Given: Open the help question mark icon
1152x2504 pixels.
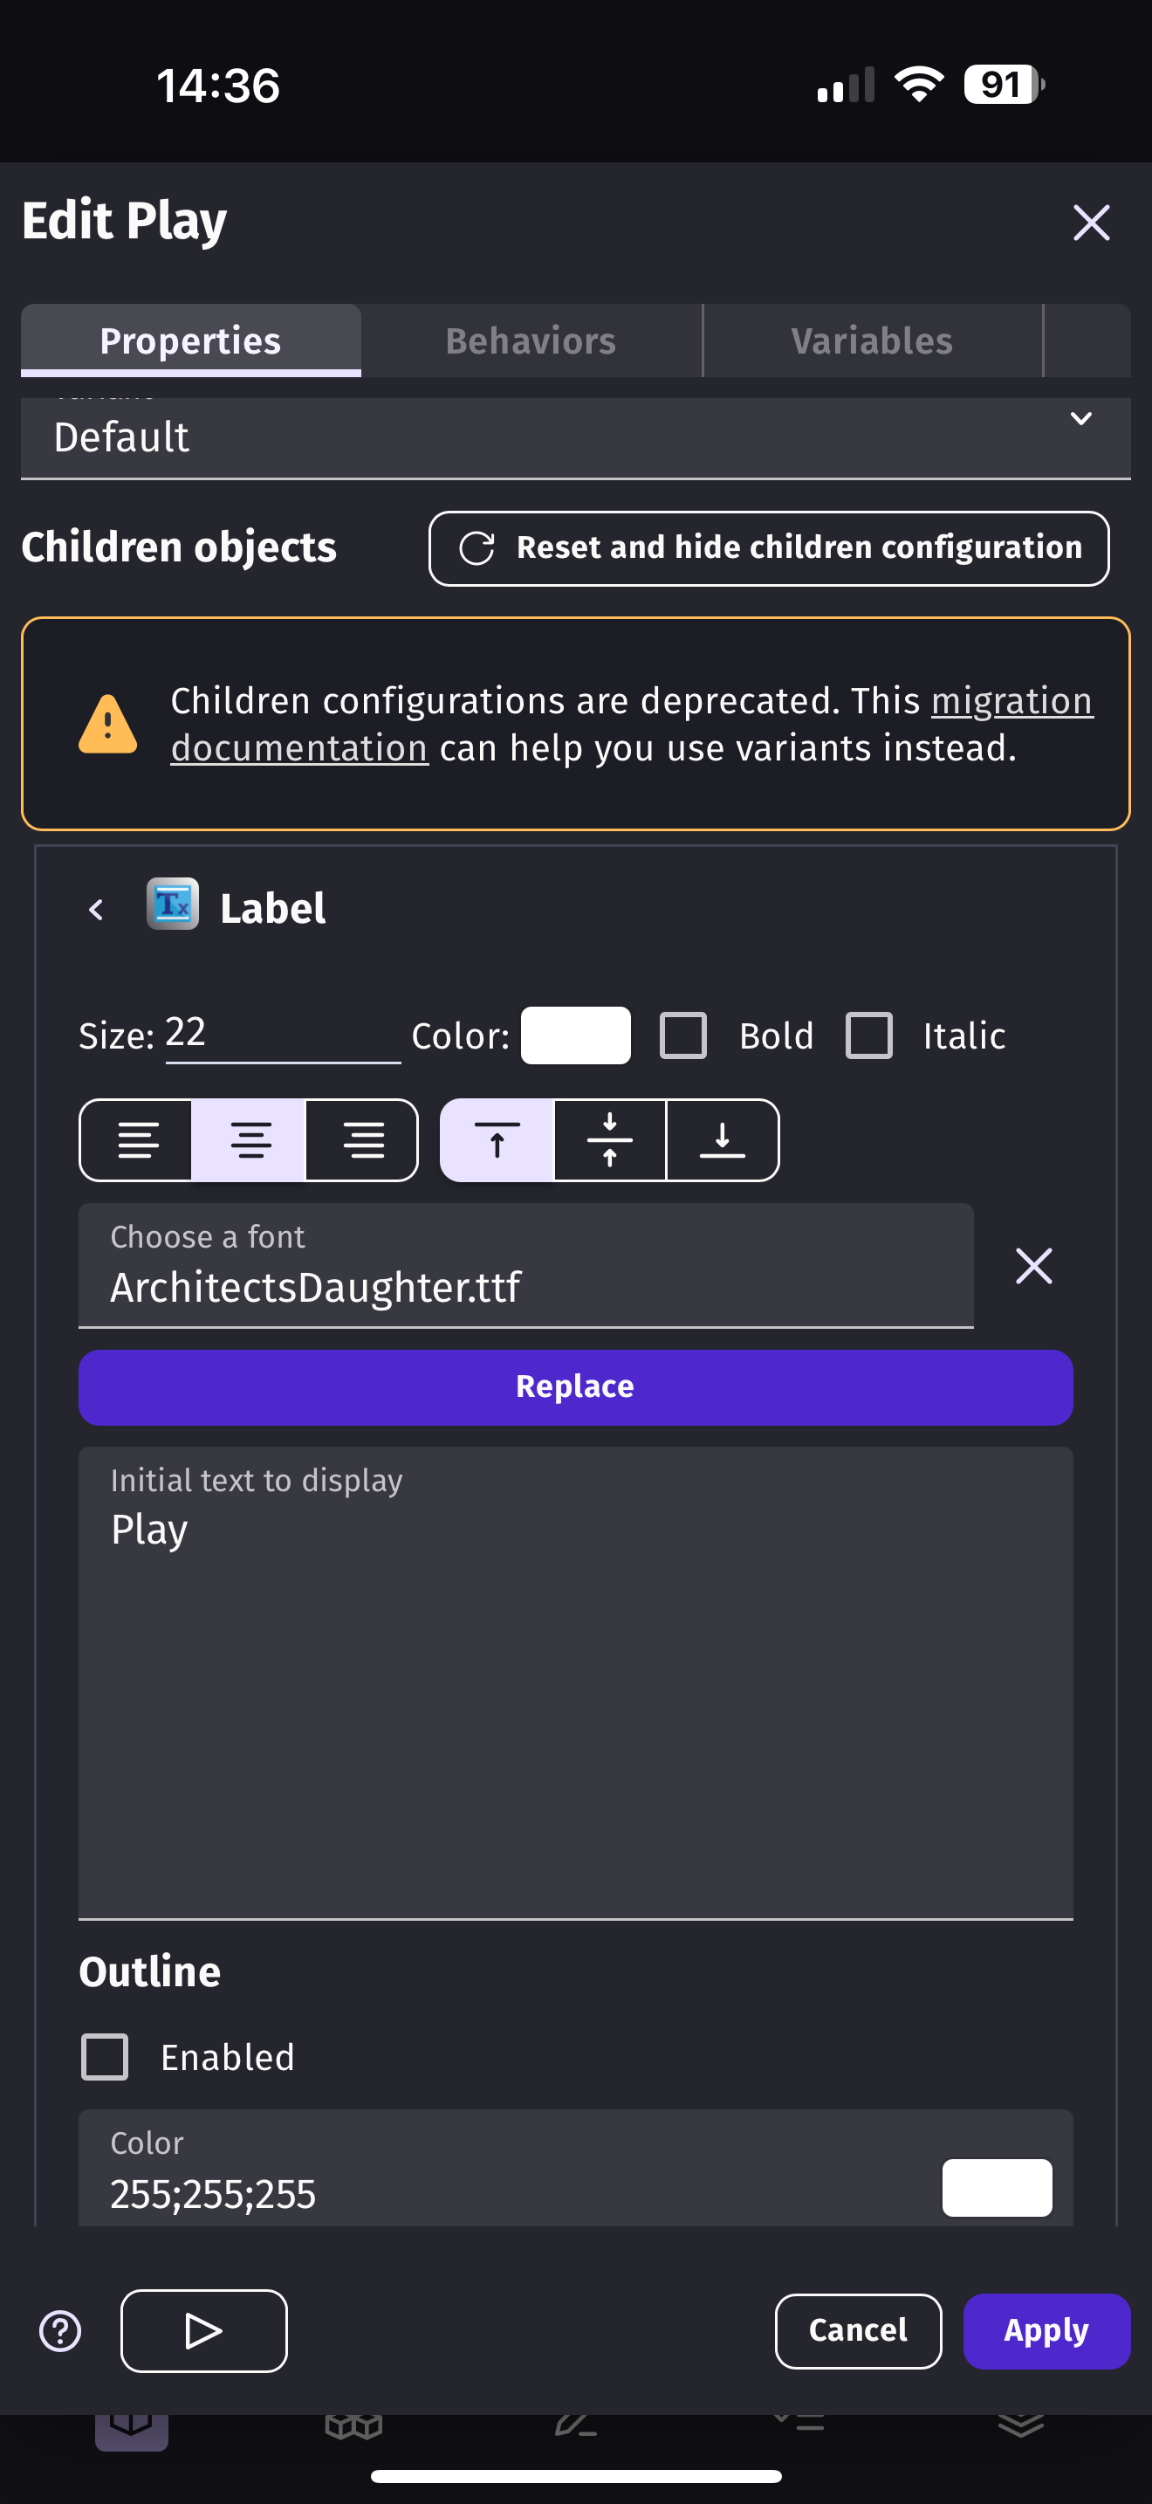Looking at the screenshot, I should pos(60,2331).
